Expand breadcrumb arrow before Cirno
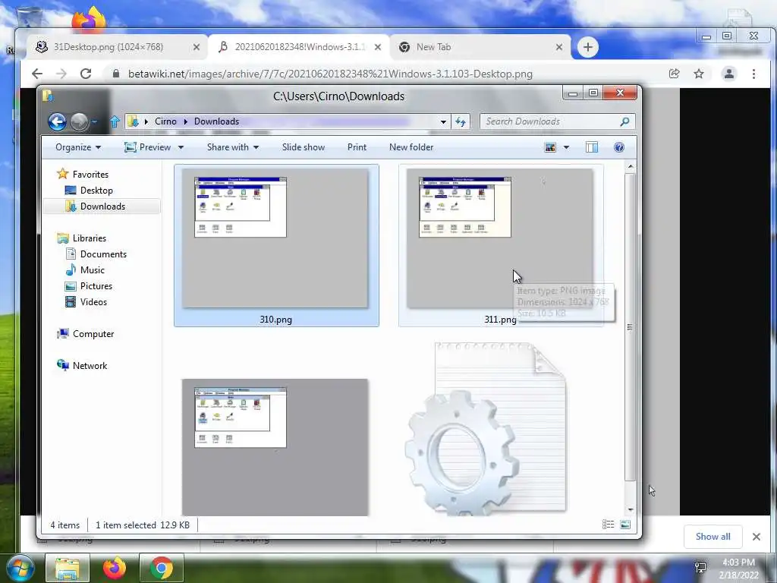The width and height of the screenshot is (777, 583). (146, 121)
